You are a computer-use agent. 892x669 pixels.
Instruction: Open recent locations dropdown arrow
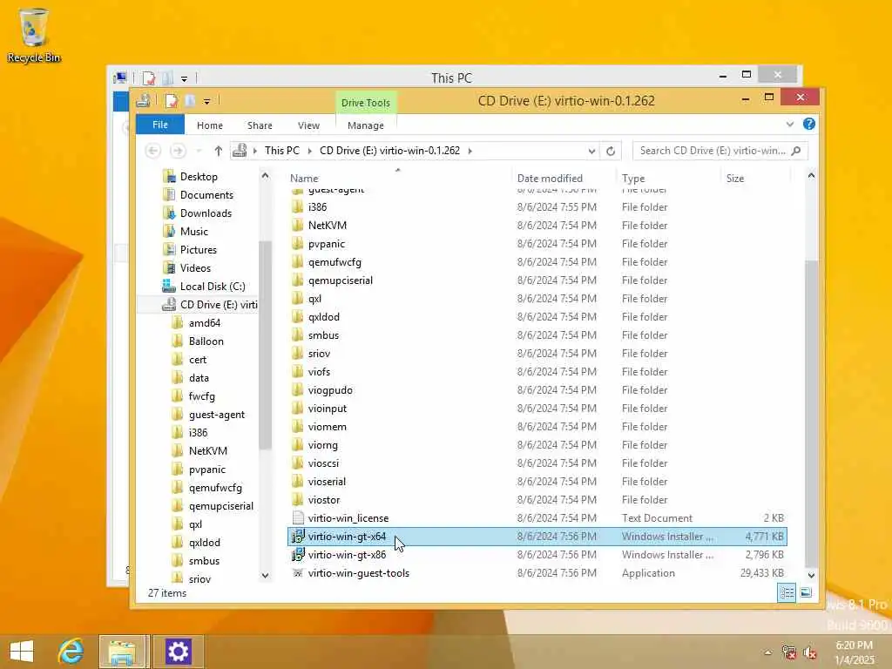199,151
